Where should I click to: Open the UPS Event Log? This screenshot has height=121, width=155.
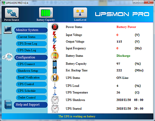point(31,44)
